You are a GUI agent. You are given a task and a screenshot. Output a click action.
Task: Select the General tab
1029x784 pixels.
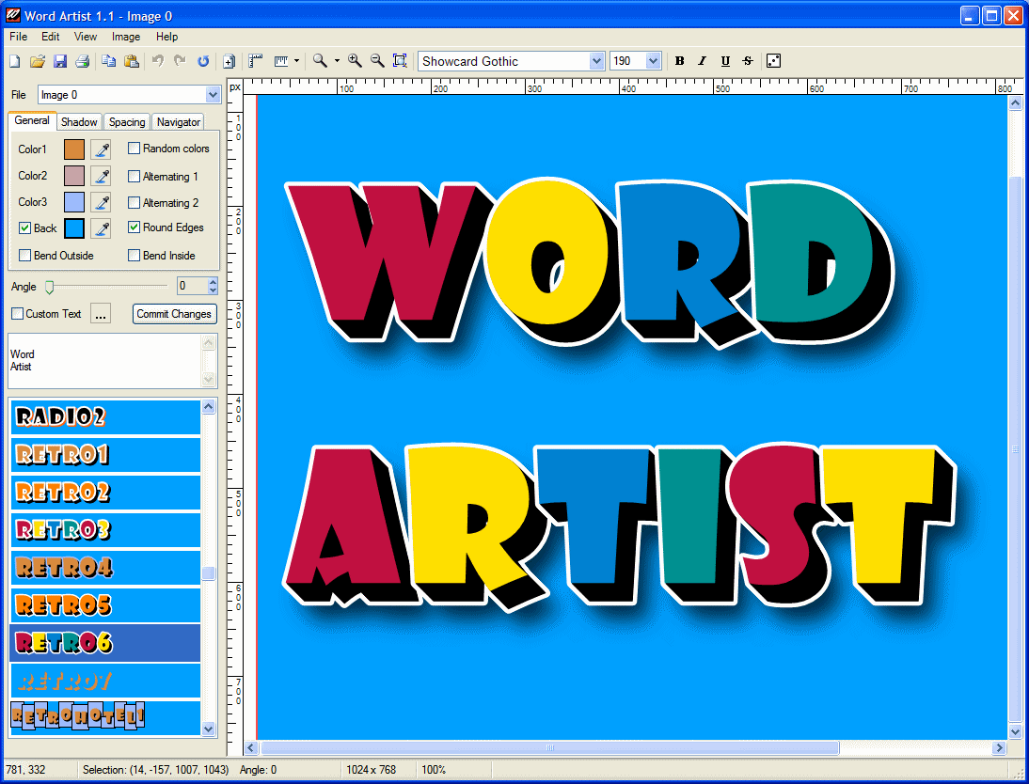[32, 120]
